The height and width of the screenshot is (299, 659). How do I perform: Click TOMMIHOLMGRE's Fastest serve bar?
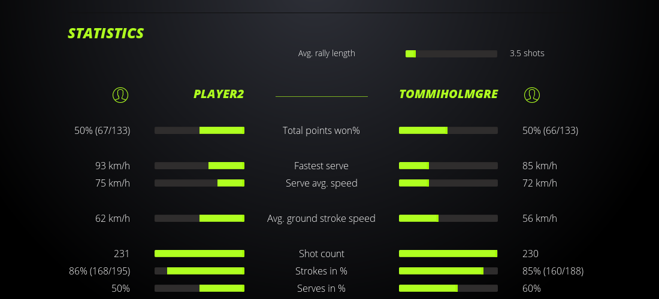point(448,166)
